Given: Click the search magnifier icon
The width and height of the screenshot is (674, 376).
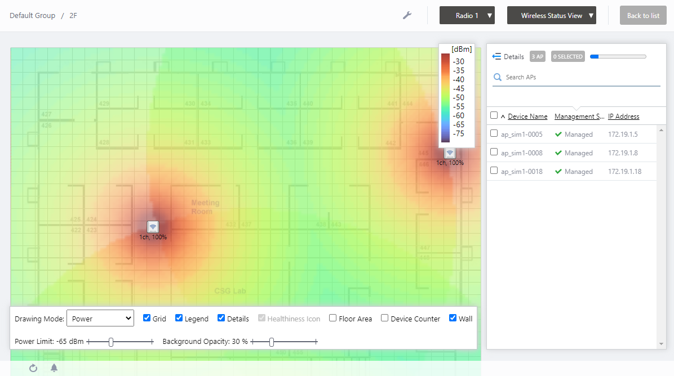Looking at the screenshot, I should click(x=498, y=77).
